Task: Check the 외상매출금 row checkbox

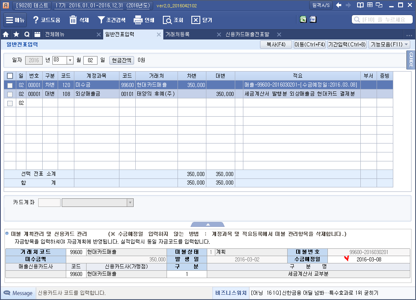Action: coord(10,94)
